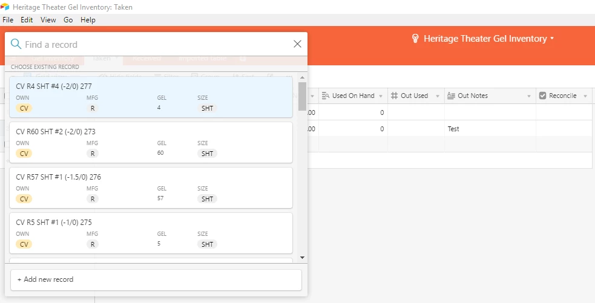Click Used On Hand cell in Test row
595x303 pixels.
pos(353,129)
